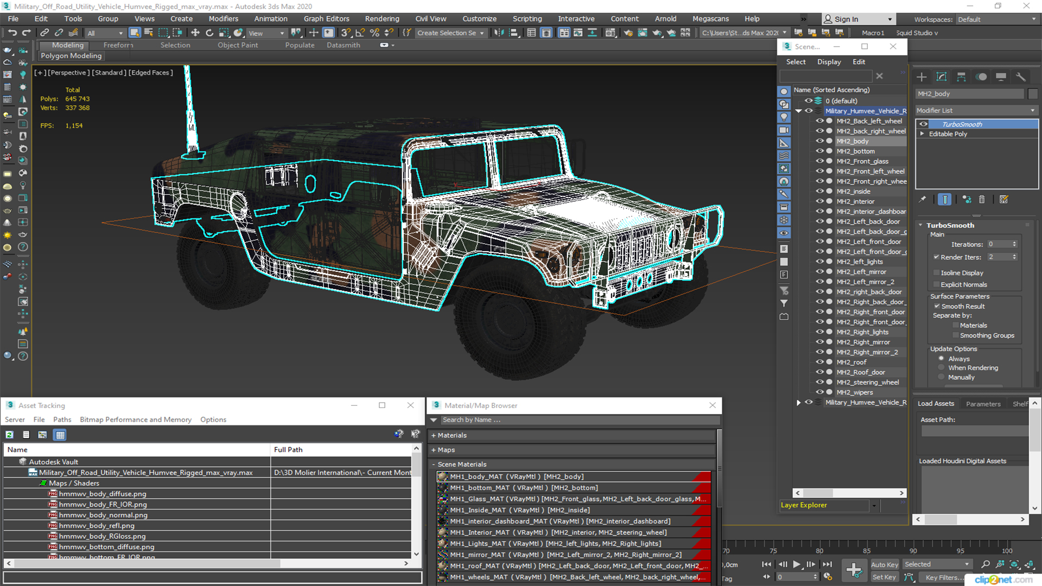
Task: Open the selection filter All dropdown
Action: [105, 33]
